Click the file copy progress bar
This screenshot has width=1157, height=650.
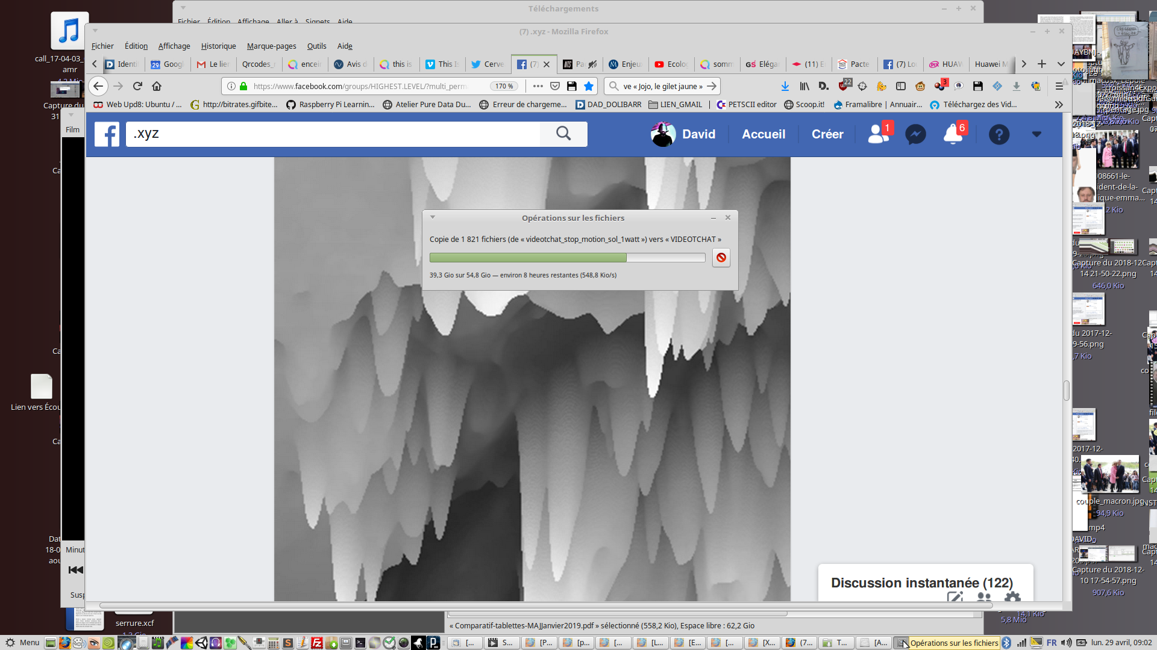tap(566, 258)
